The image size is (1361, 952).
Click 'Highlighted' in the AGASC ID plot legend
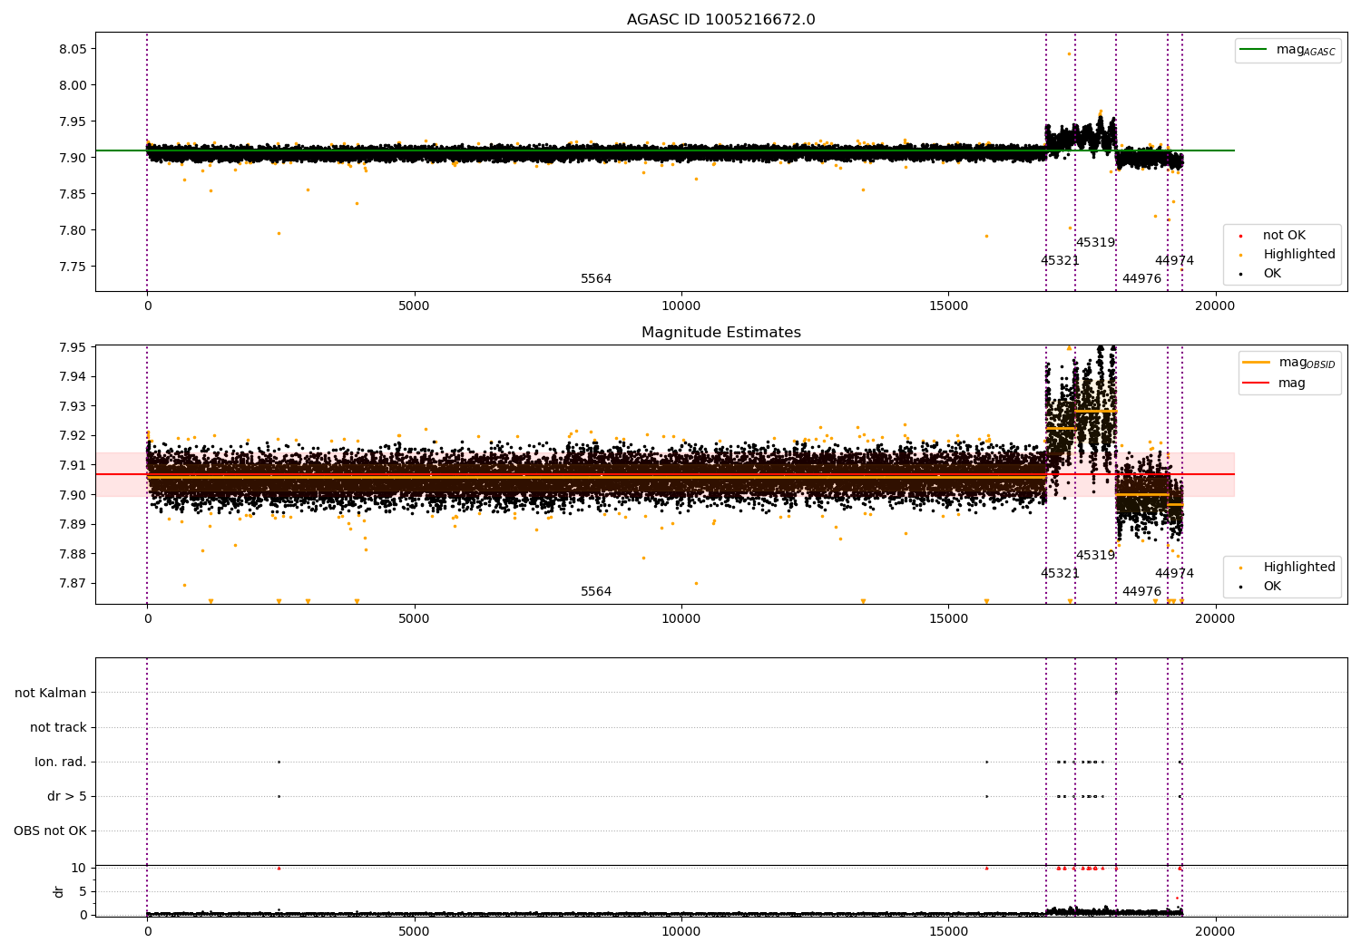[x=1299, y=255]
